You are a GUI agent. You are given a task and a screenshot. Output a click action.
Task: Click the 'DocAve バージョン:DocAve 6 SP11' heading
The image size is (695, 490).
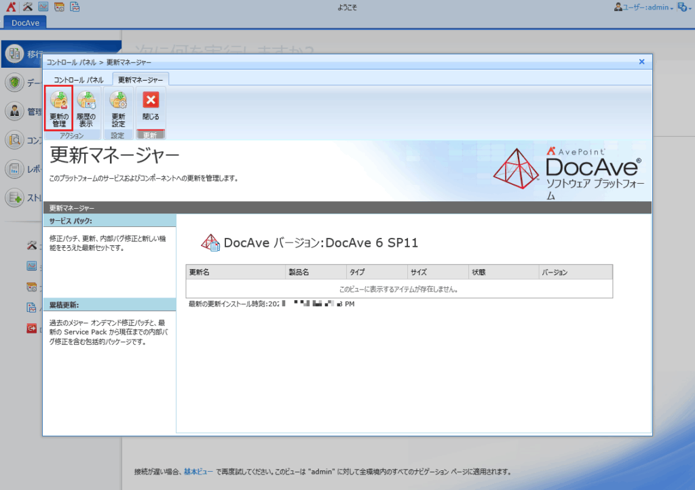(320, 243)
